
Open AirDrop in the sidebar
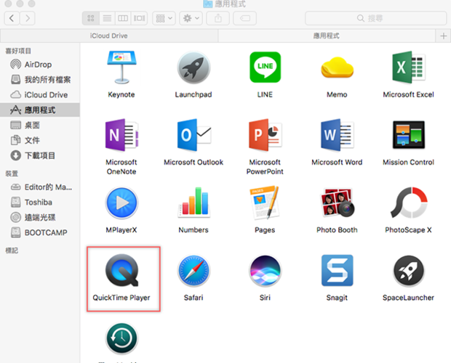click(40, 65)
